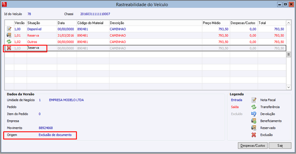Click the 'Devolução' legend text
Image resolution: width=296 pixels, height=154 pixels.
(x=268, y=114)
